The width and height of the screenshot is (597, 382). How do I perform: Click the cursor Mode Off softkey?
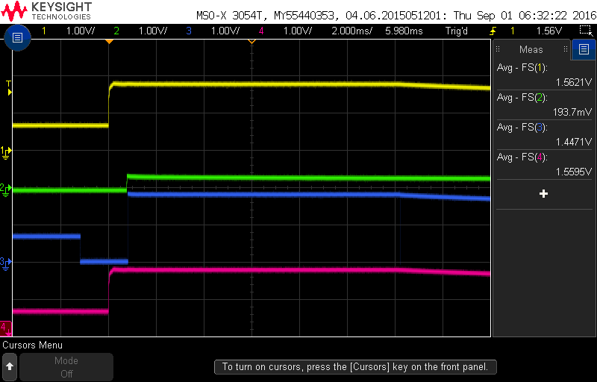(66, 367)
